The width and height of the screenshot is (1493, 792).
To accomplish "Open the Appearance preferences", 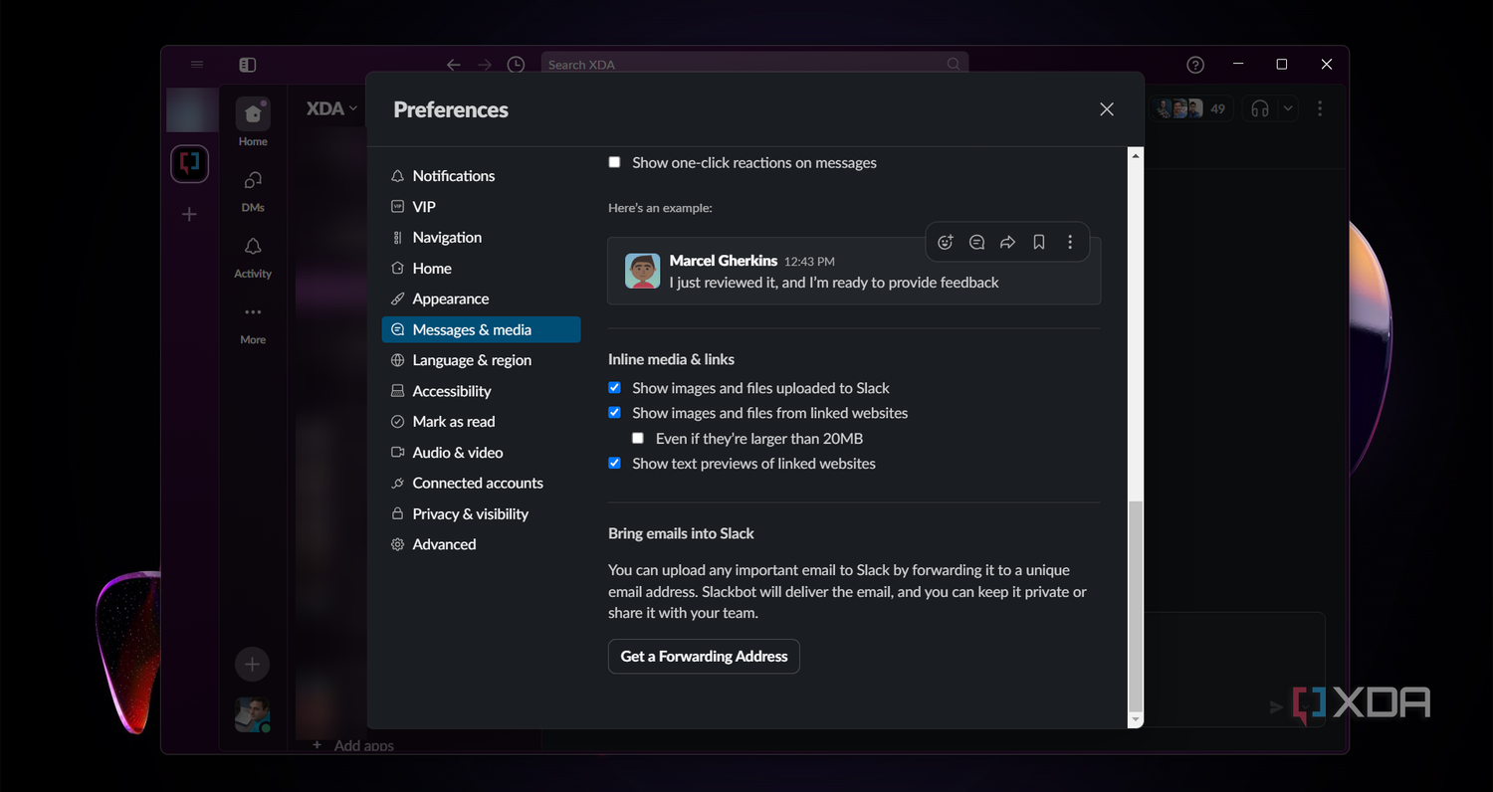I will click(481, 298).
